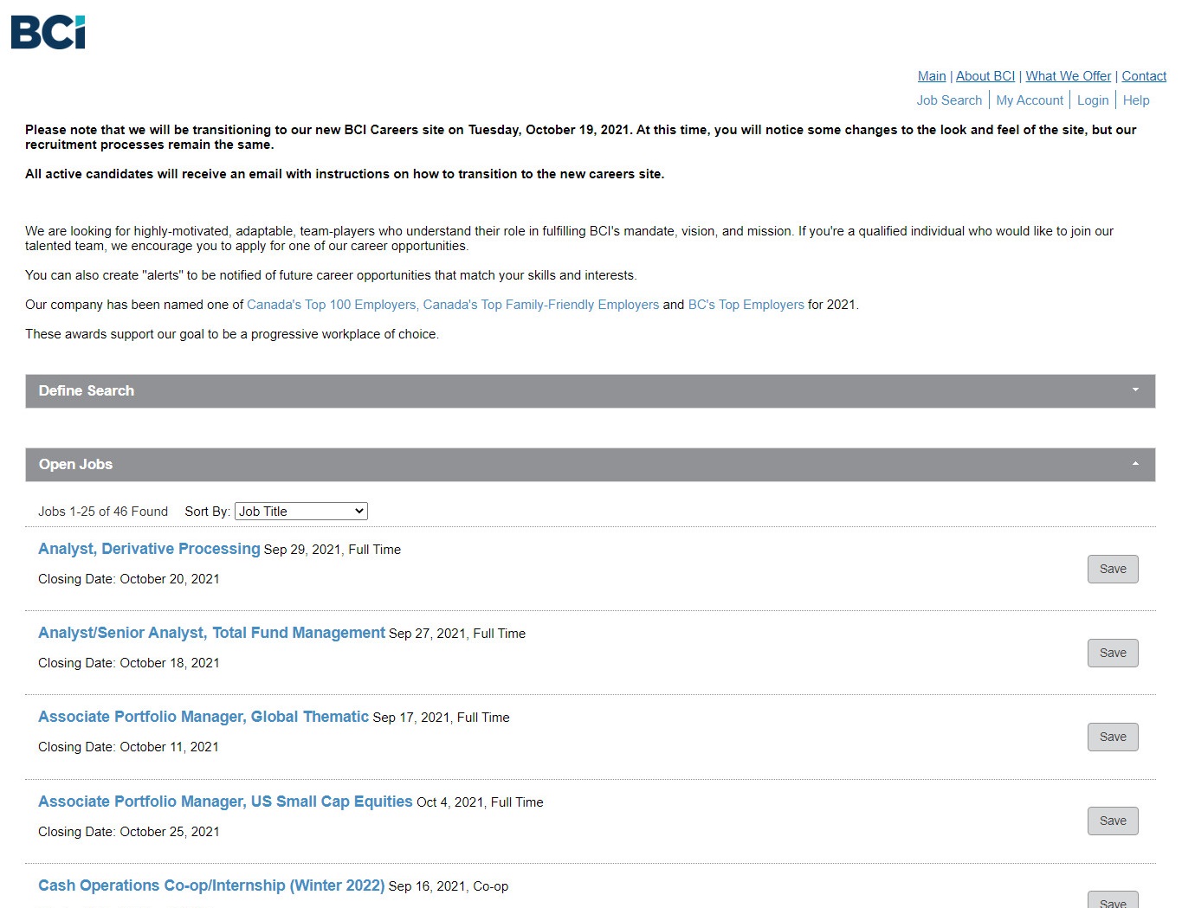Save the Analyst, Derivative Processing job
The image size is (1182, 908).
click(1113, 569)
